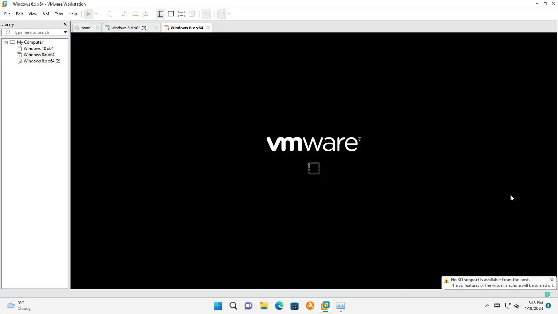Select Windows 10 x64 in the library

(x=38, y=48)
